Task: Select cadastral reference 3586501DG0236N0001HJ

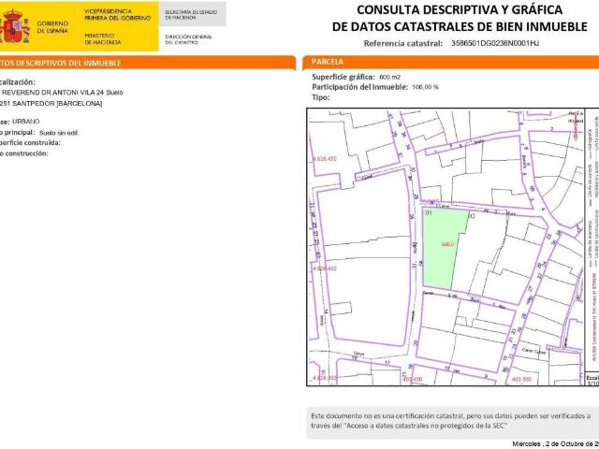Action: pyautogui.click(x=495, y=43)
